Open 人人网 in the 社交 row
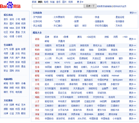The height and width of the screenshot is (123, 139). pos(48,58)
